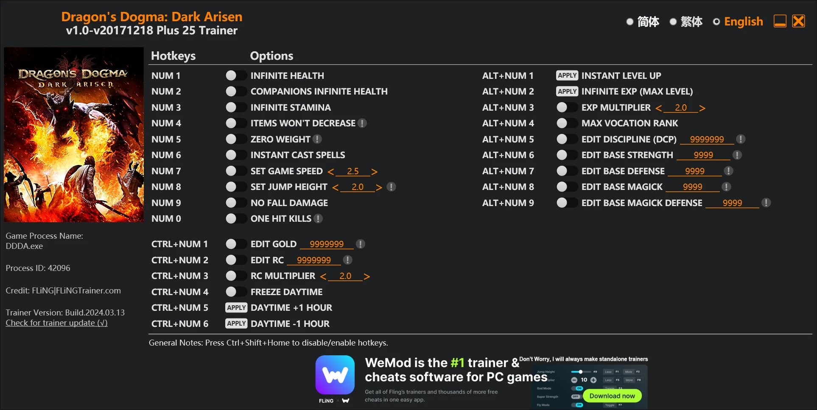Screen dimensions: 817x410
Task: Increase game speed with the right arrow
Action: (x=374, y=171)
